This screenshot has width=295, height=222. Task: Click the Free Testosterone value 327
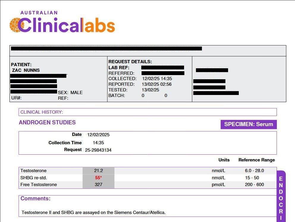pos(98,185)
